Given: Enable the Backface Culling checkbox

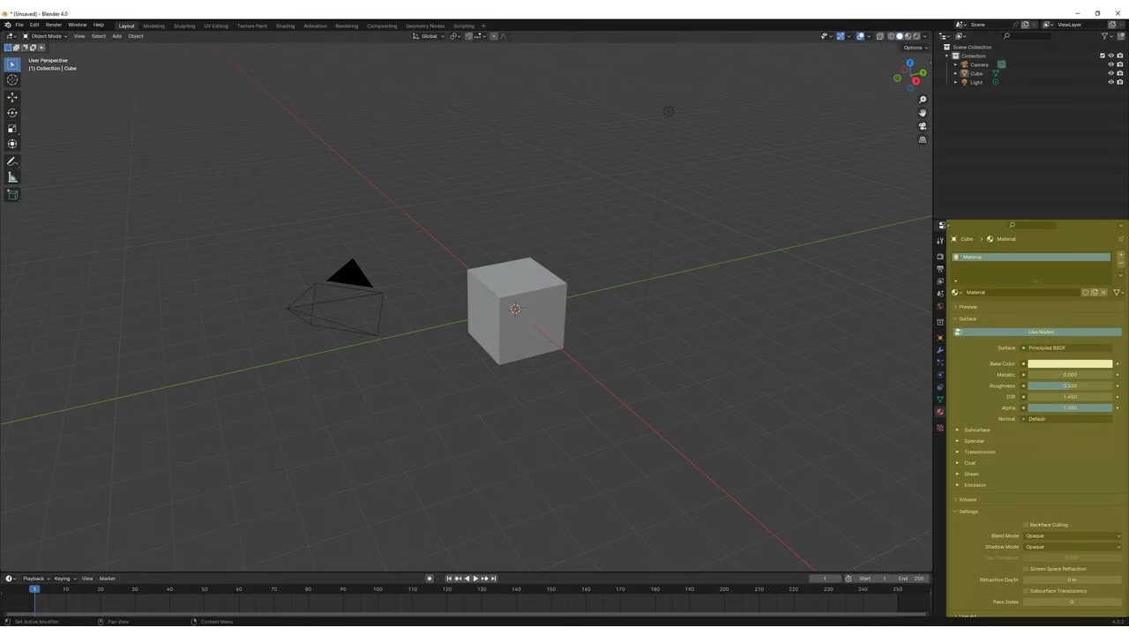Looking at the screenshot, I should click(1026, 525).
